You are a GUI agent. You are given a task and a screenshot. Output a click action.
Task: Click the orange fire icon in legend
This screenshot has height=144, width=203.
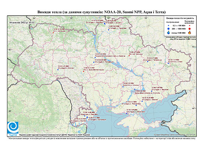pyautogui.click(x=190, y=32)
